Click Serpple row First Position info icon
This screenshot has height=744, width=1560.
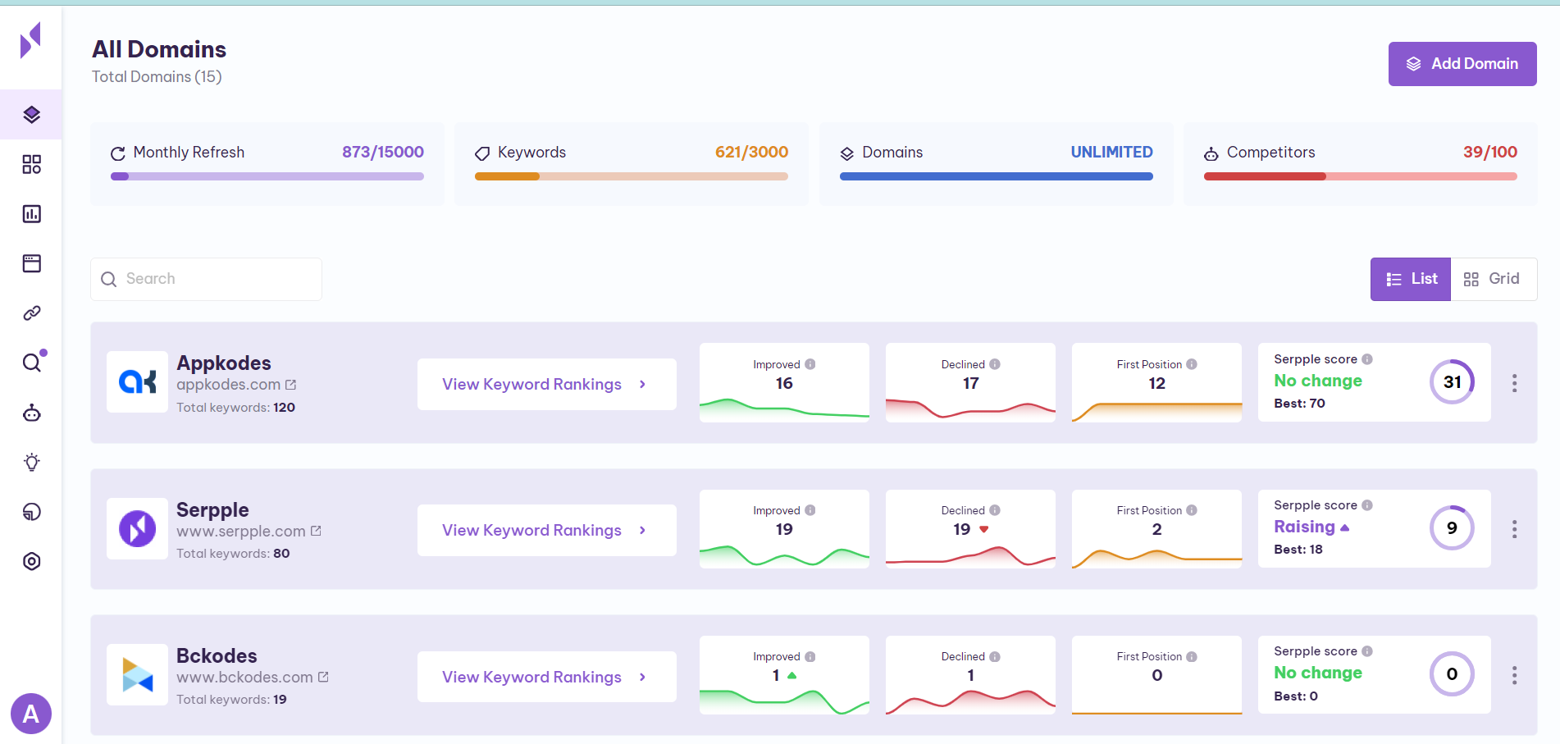coord(1191,510)
